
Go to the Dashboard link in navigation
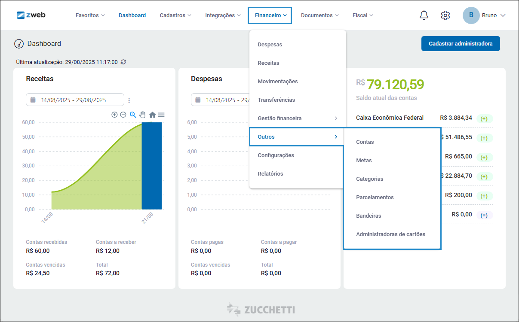coord(132,15)
